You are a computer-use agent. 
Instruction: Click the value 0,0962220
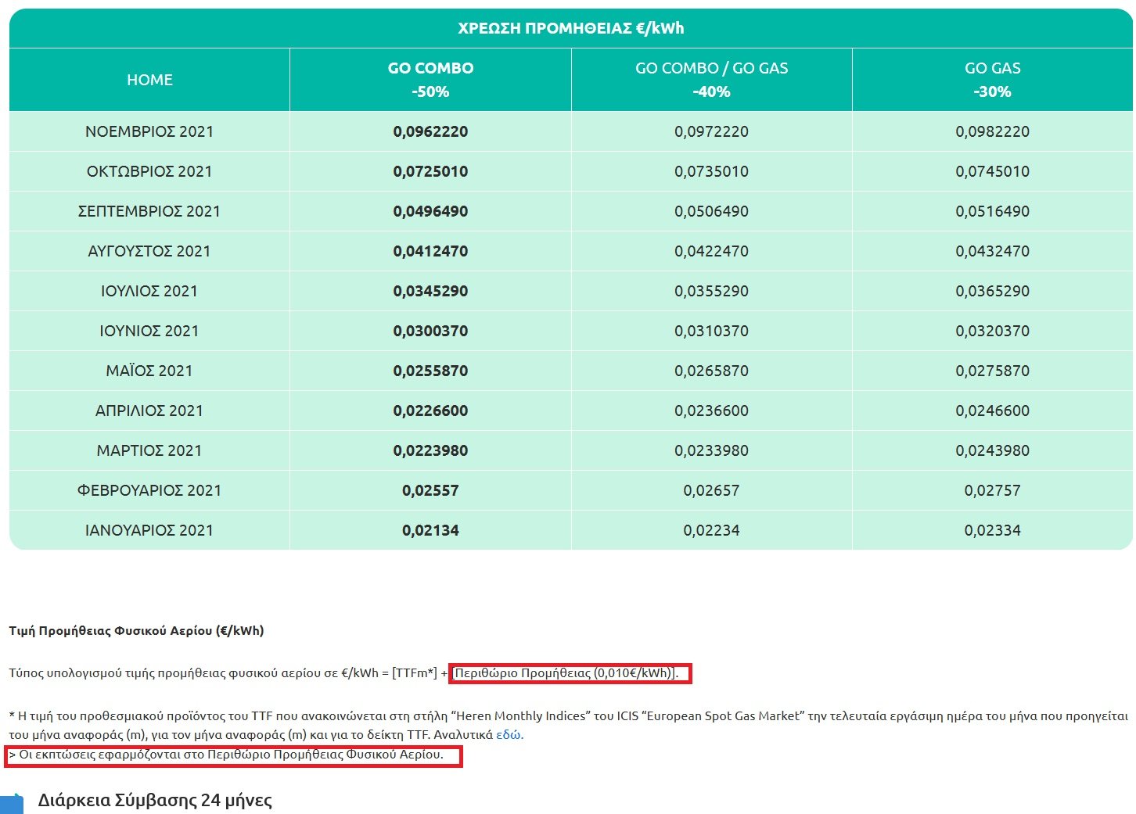430,131
